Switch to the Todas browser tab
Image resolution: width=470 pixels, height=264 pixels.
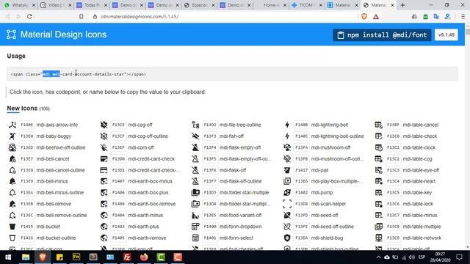92,5
